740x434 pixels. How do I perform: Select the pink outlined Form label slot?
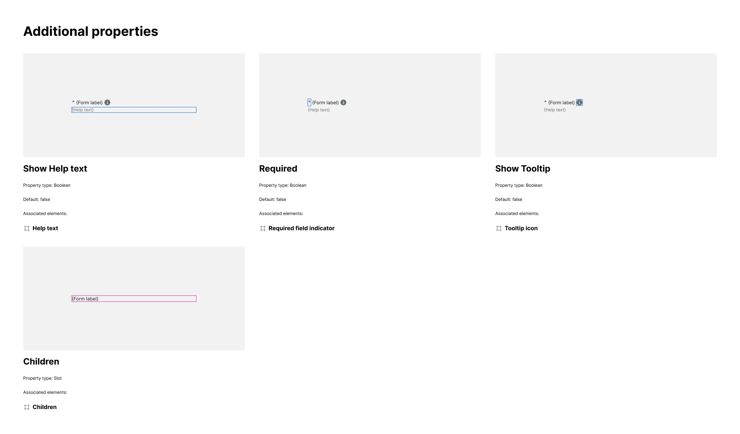click(x=134, y=299)
